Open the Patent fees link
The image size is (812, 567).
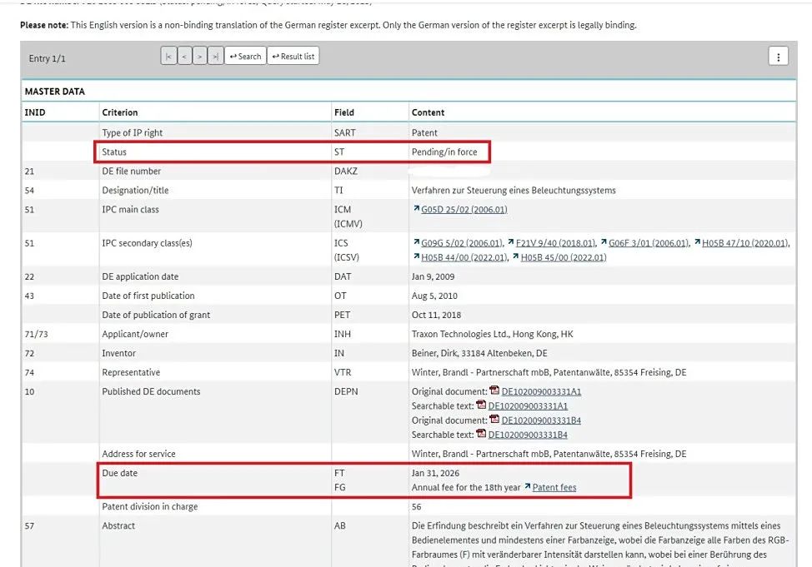click(x=554, y=487)
